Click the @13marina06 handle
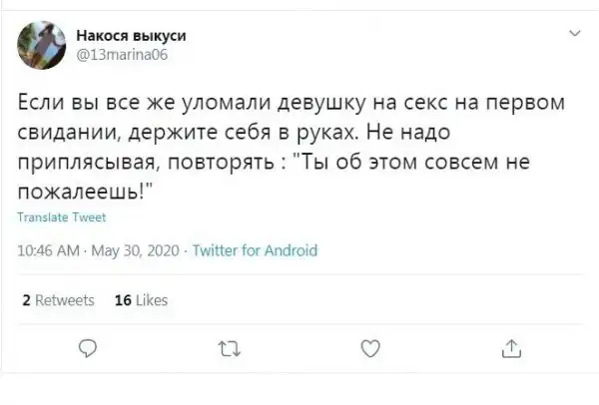Image resolution: width=599 pixels, height=405 pixels. coord(124,55)
